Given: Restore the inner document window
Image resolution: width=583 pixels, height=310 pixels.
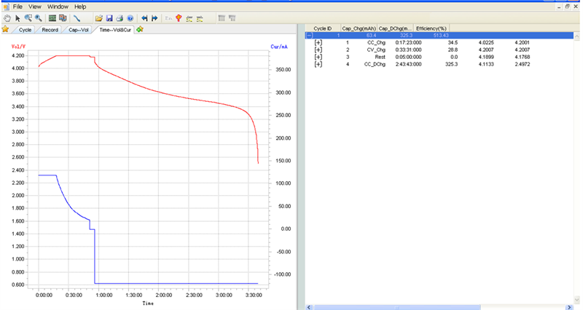Looking at the screenshot, I should [x=568, y=7].
